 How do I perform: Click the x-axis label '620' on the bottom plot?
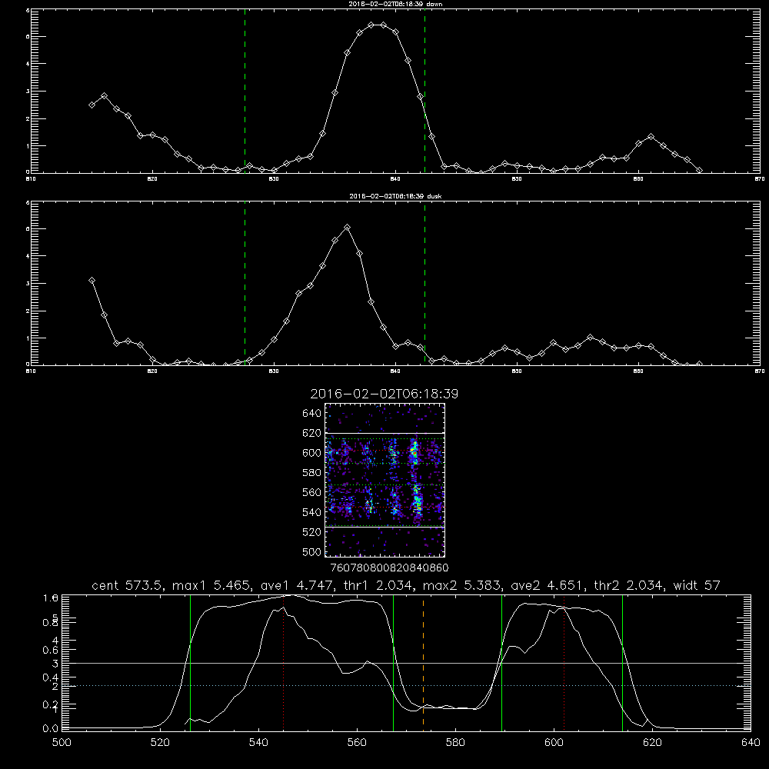pos(652,743)
